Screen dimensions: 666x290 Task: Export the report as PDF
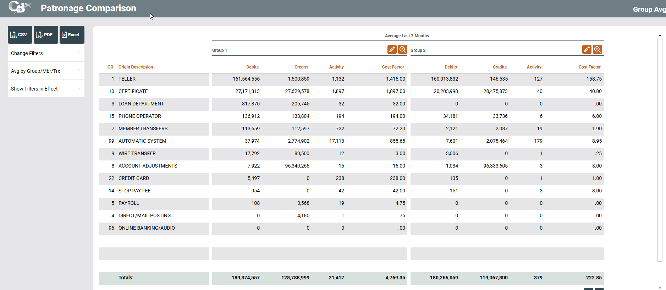click(46, 35)
